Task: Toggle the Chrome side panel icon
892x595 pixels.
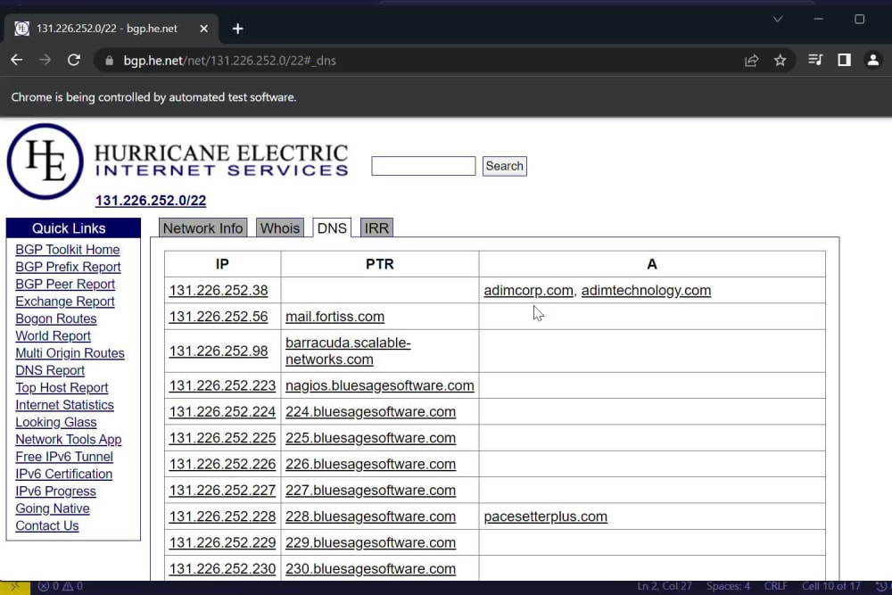Action: click(x=844, y=60)
